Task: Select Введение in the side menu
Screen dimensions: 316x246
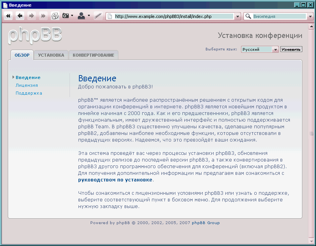Action: pos(28,77)
